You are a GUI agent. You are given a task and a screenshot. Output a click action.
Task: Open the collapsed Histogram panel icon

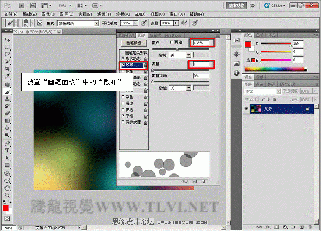pyautogui.click(x=237, y=63)
